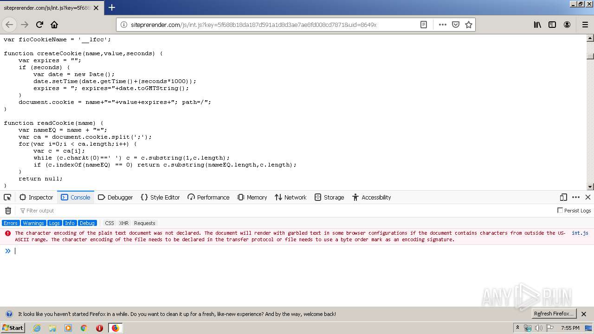The height and width of the screenshot is (334, 594).
Task: Open the Memory tab
Action: pyautogui.click(x=252, y=197)
